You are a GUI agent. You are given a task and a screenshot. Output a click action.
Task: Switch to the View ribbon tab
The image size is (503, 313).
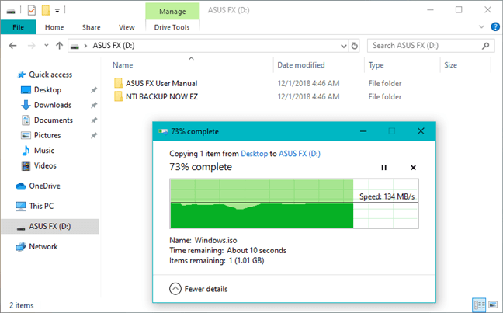coord(127,27)
